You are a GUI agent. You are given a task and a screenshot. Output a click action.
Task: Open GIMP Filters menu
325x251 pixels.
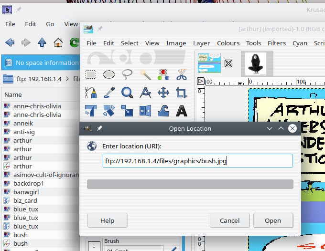click(277, 43)
